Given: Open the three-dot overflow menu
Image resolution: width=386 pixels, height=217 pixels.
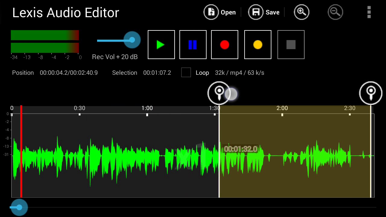Looking at the screenshot, I should [369, 12].
